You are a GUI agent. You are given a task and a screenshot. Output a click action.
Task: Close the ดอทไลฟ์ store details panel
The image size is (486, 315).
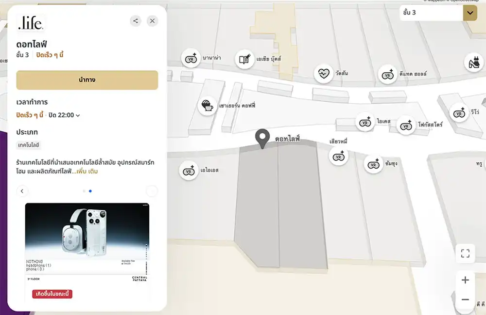coord(152,21)
